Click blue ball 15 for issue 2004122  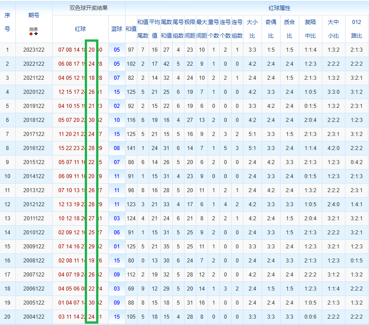coord(117,317)
